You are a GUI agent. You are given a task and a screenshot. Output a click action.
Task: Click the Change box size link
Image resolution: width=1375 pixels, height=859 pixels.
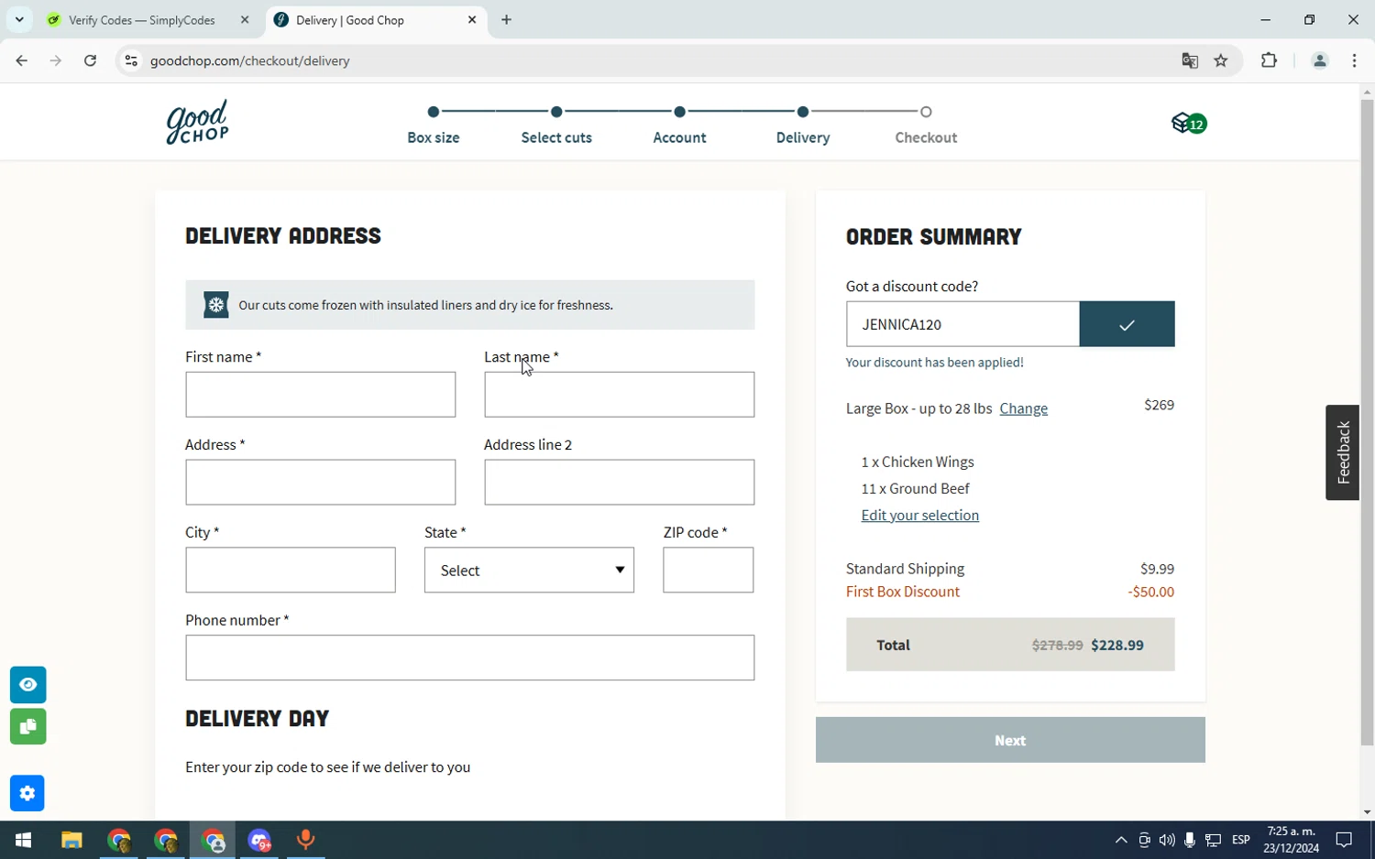coord(1023,408)
